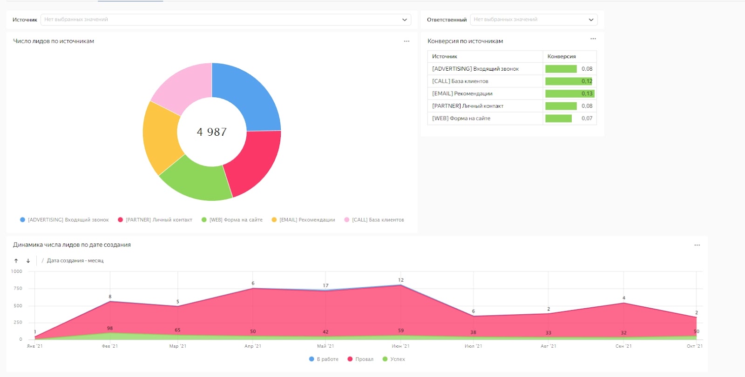Viewport: 745px width, 377px height.
Task: Select [ADVERTISING] Входящий звонок table row
Action: [512, 69]
